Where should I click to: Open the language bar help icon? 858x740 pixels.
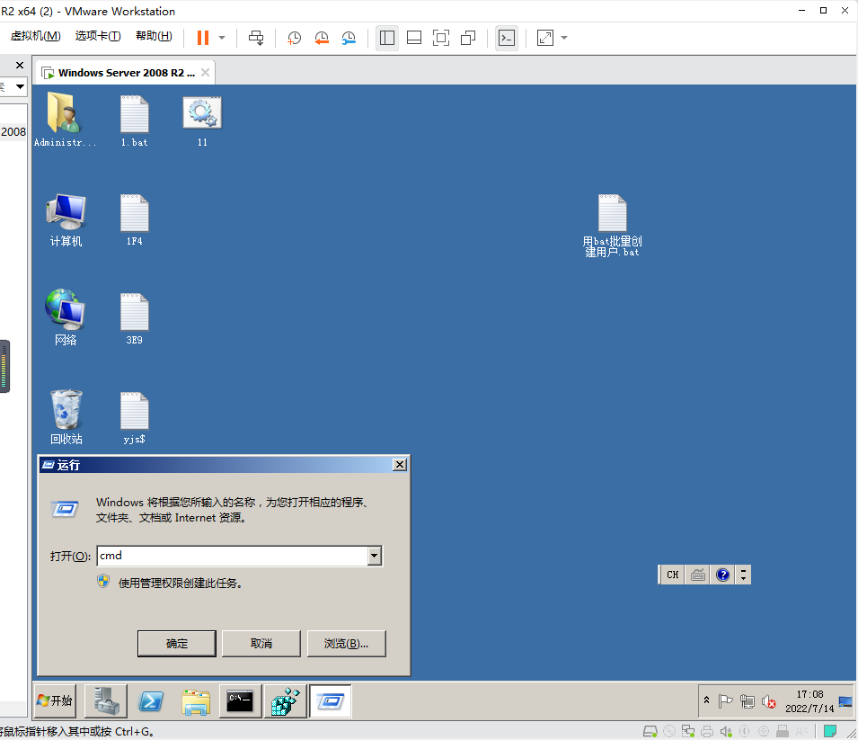click(723, 575)
